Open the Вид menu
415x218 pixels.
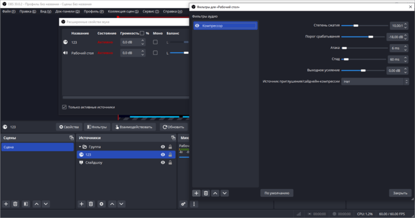(45, 11)
